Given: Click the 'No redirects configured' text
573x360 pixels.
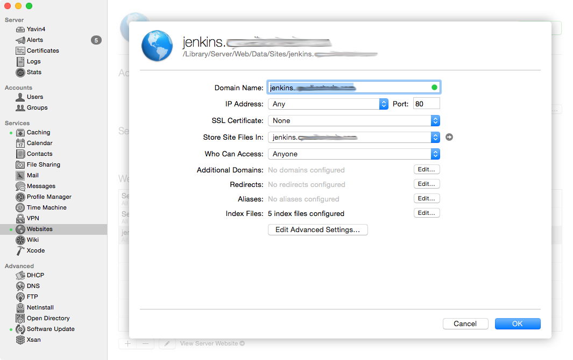Looking at the screenshot, I should click(306, 184).
